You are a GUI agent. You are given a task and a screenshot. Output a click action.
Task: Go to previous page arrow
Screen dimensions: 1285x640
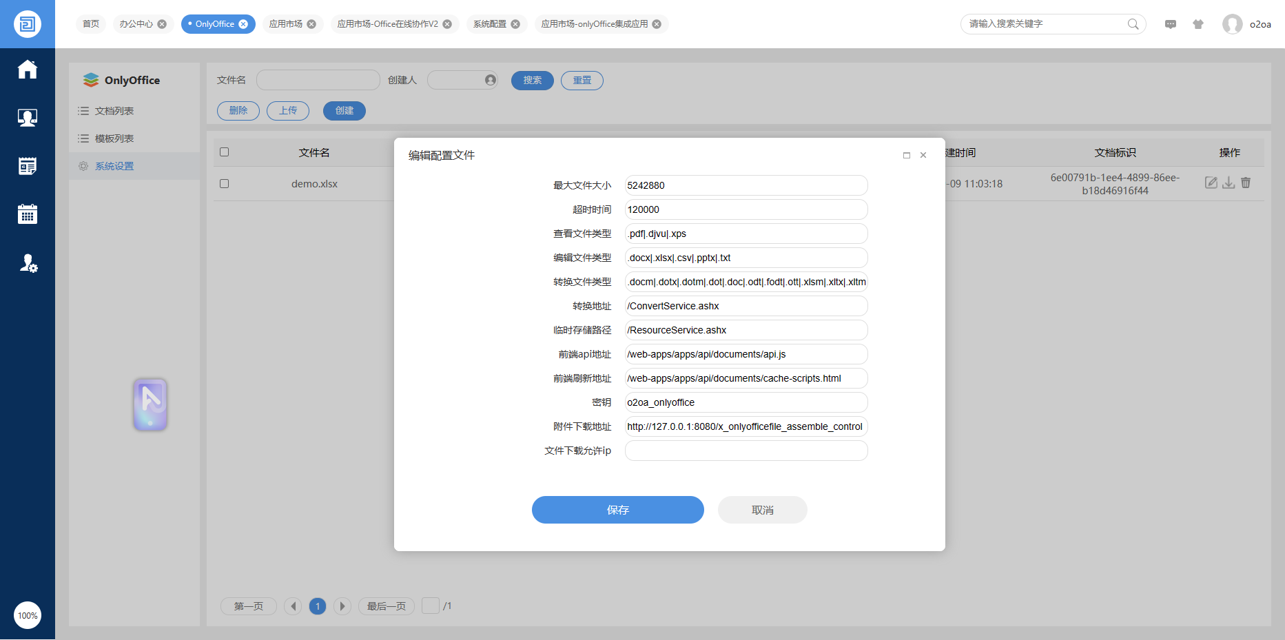click(294, 606)
